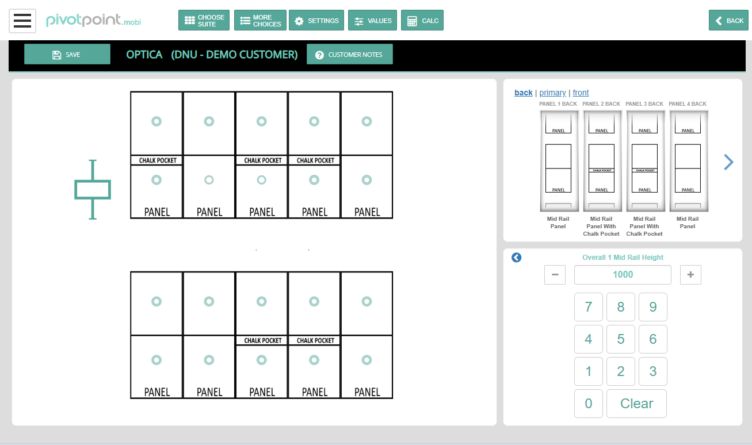The image size is (752, 445).
Task: Switch to the front view
Action: click(581, 93)
